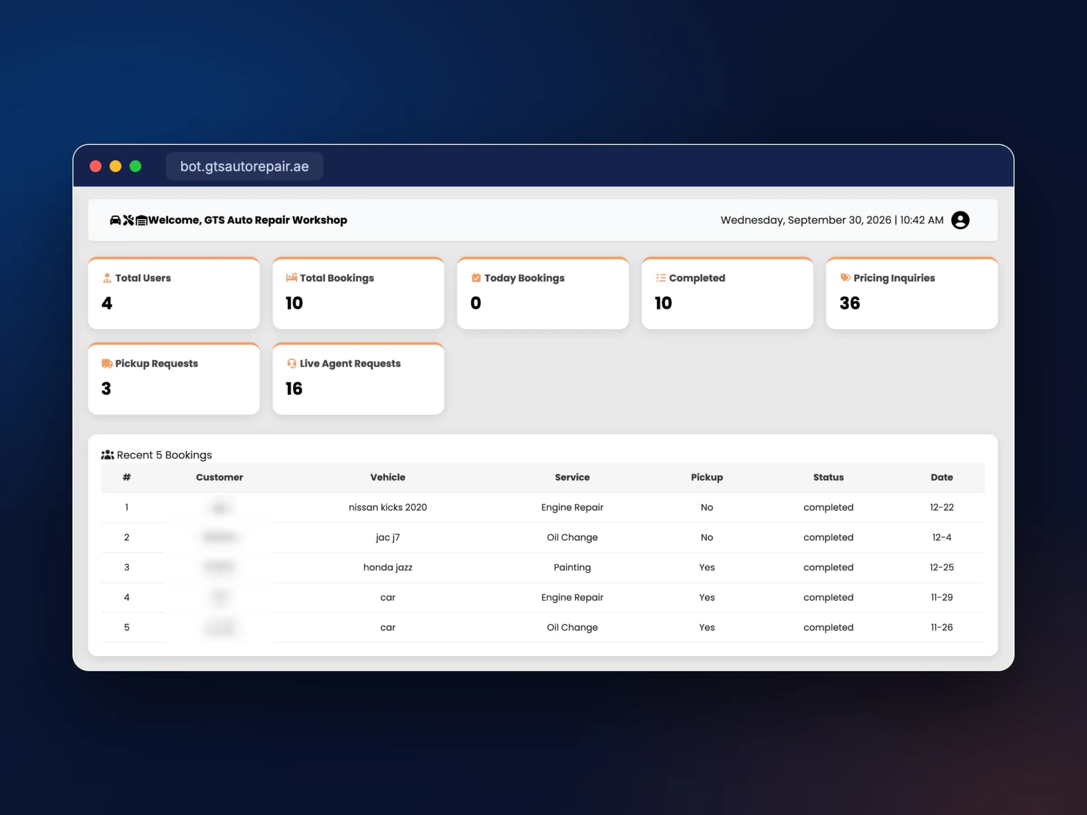Click Oil Change in the 11-26 row

572,627
